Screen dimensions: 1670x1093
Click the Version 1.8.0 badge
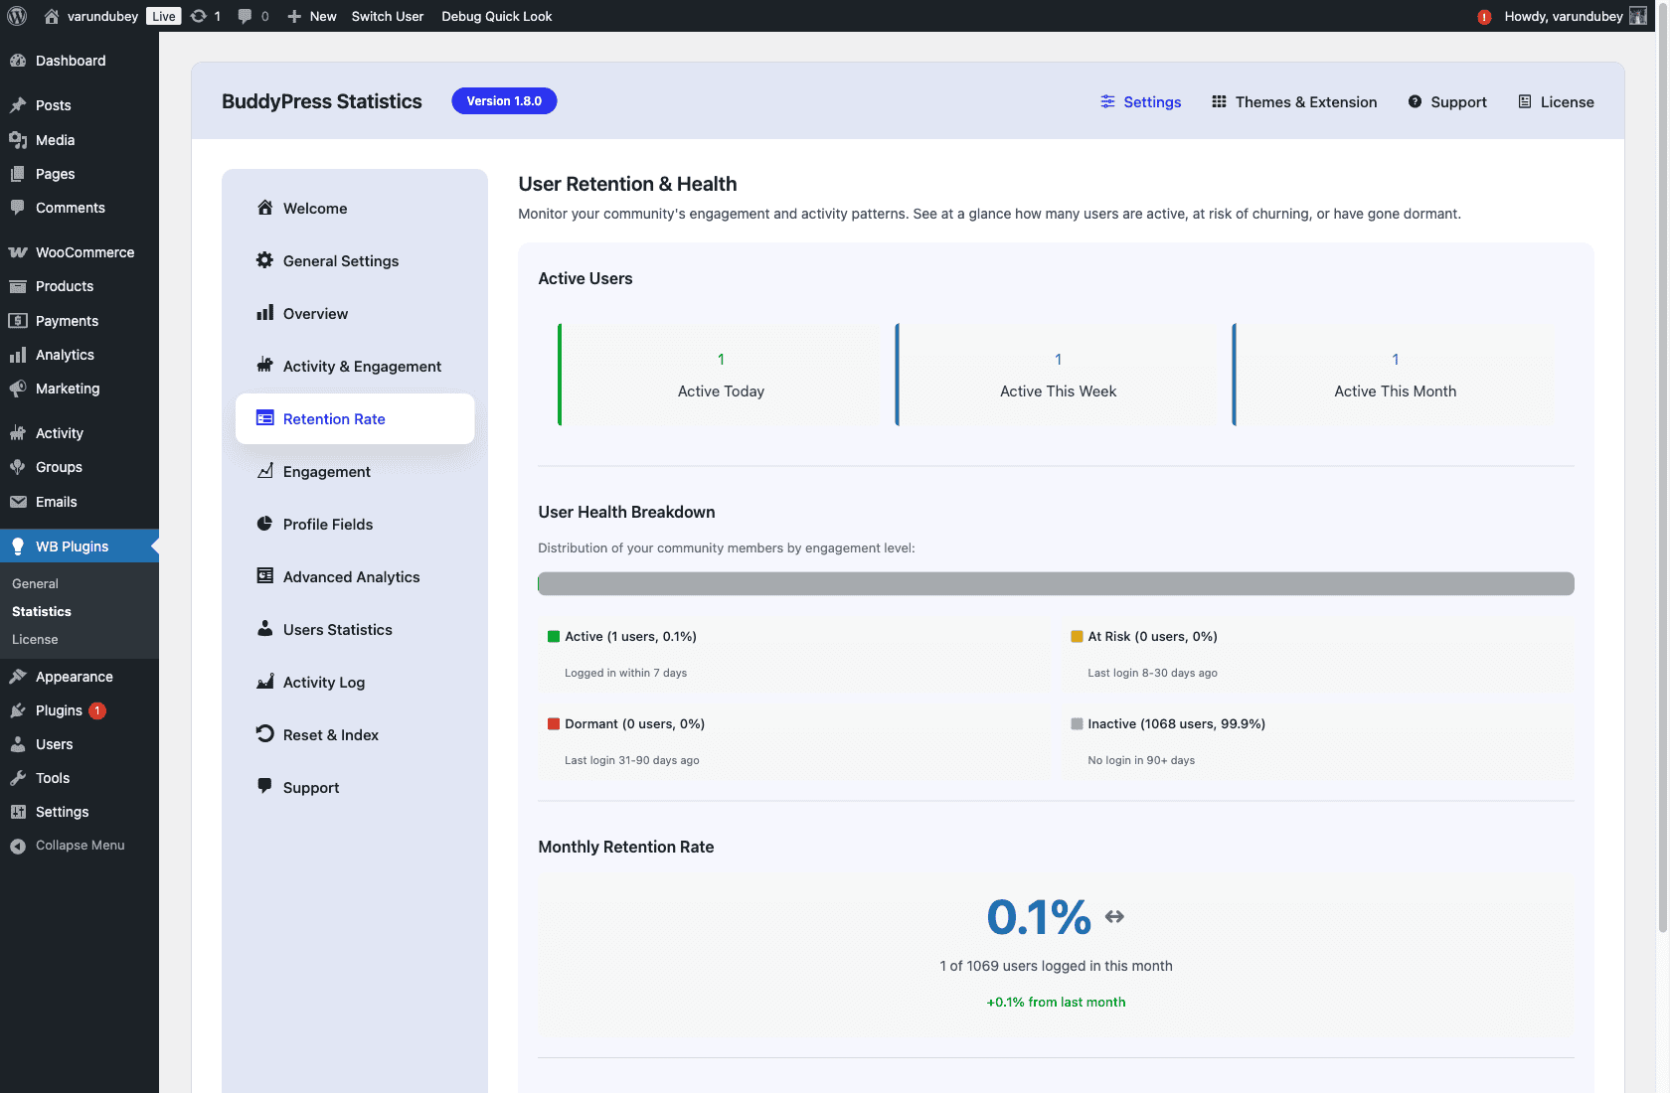coord(504,100)
